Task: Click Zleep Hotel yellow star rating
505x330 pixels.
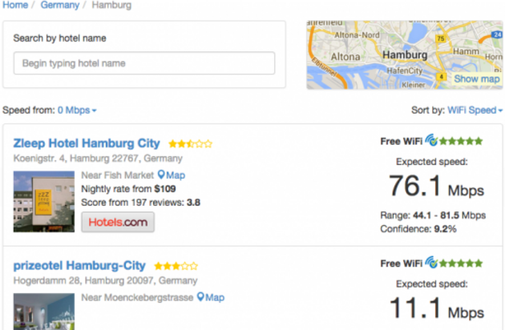Action: [190, 144]
